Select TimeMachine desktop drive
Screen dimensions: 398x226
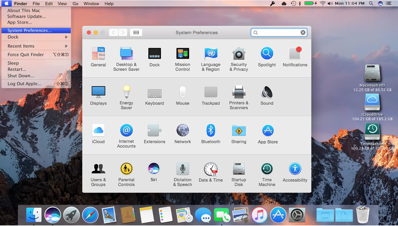[x=372, y=136]
